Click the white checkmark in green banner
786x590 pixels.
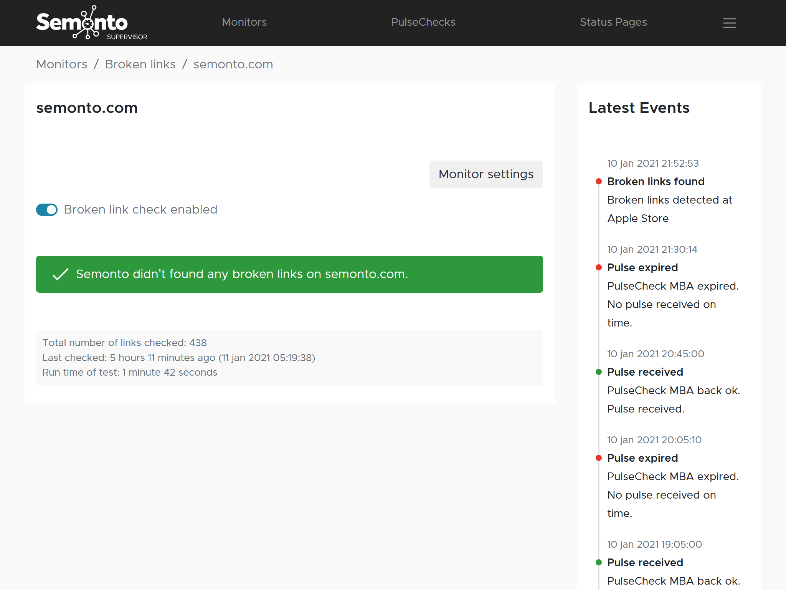coord(60,274)
